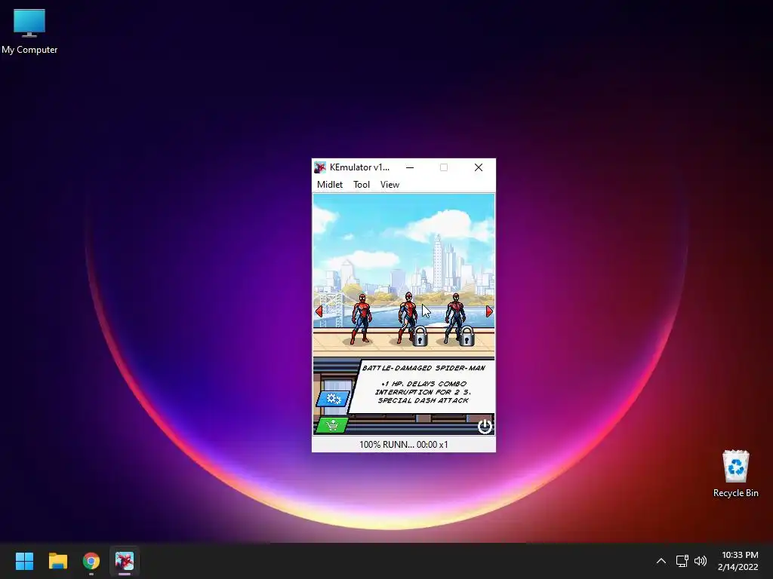The image size is (773, 579).
Task: Open the network icon in system tray
Action: tap(682, 561)
